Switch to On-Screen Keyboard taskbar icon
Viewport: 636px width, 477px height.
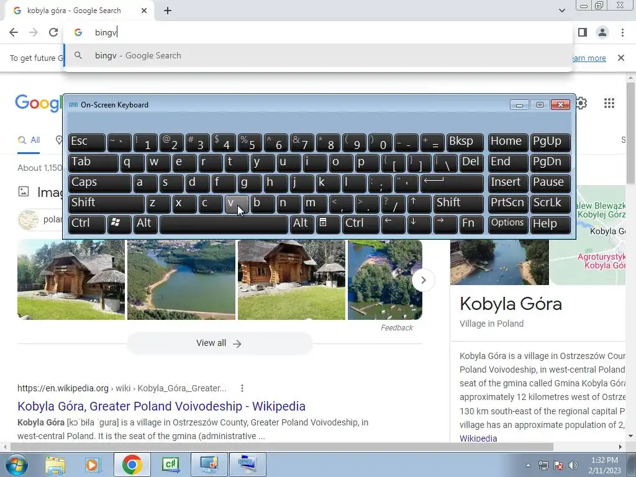247,465
